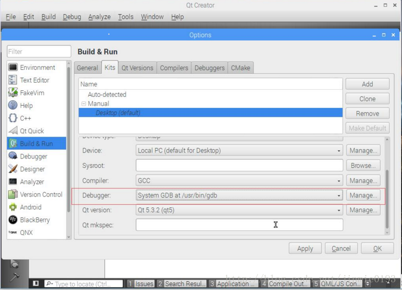
Task: Click the Type to locate field
Action: click(x=84, y=283)
